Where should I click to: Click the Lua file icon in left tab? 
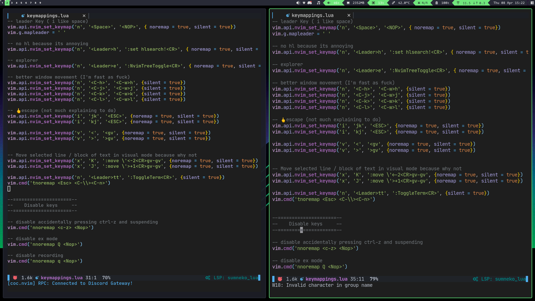tap(23, 16)
